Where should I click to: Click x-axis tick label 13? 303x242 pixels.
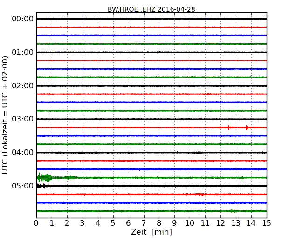(236, 223)
